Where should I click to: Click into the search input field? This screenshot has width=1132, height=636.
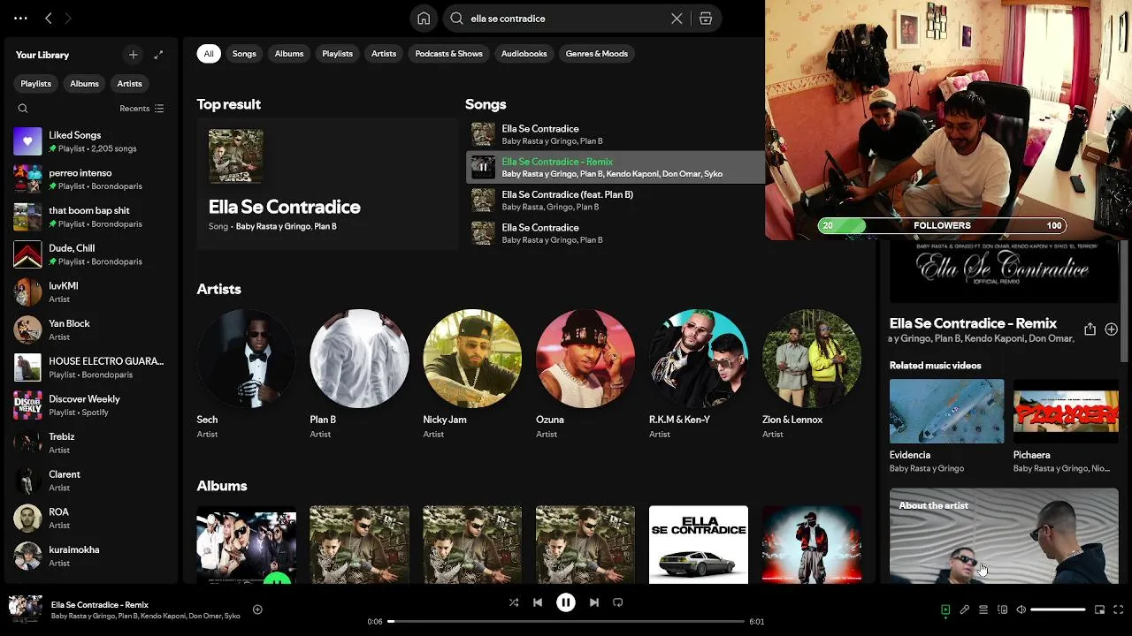coord(566,19)
